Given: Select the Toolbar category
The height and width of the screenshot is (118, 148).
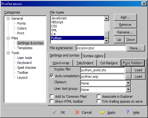Looking at the screenshot, I should coord(23,73).
